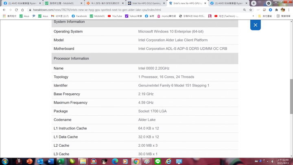The height and width of the screenshot is (165, 293).
Task: Open the reading list
Action: tap(284, 16)
